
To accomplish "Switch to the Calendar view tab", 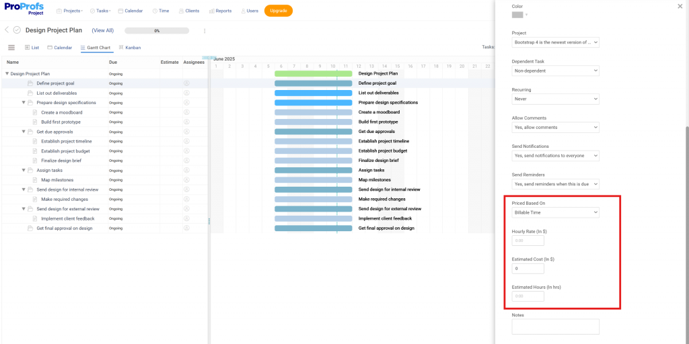I will point(60,48).
